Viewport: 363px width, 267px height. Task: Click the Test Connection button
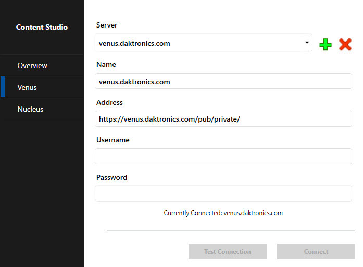point(228,251)
